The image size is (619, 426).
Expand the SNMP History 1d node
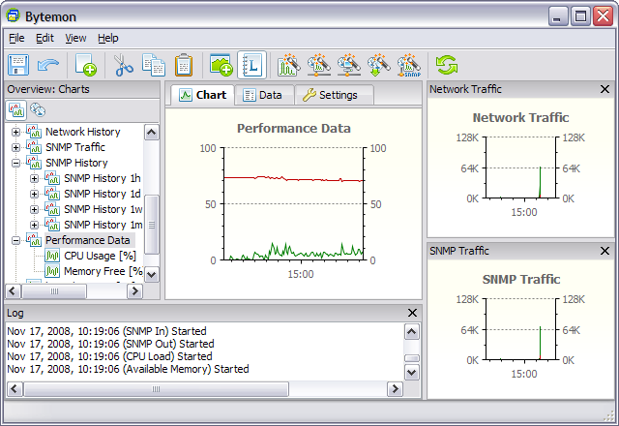tap(35, 194)
